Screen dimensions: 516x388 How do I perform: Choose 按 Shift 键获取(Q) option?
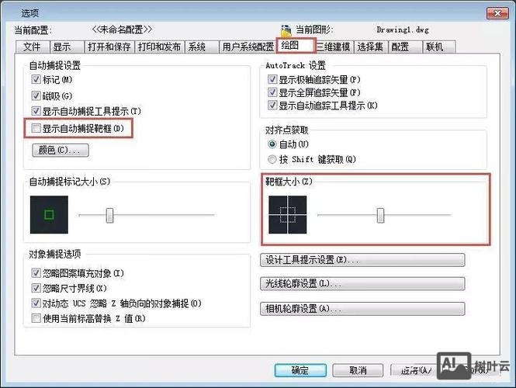point(272,159)
